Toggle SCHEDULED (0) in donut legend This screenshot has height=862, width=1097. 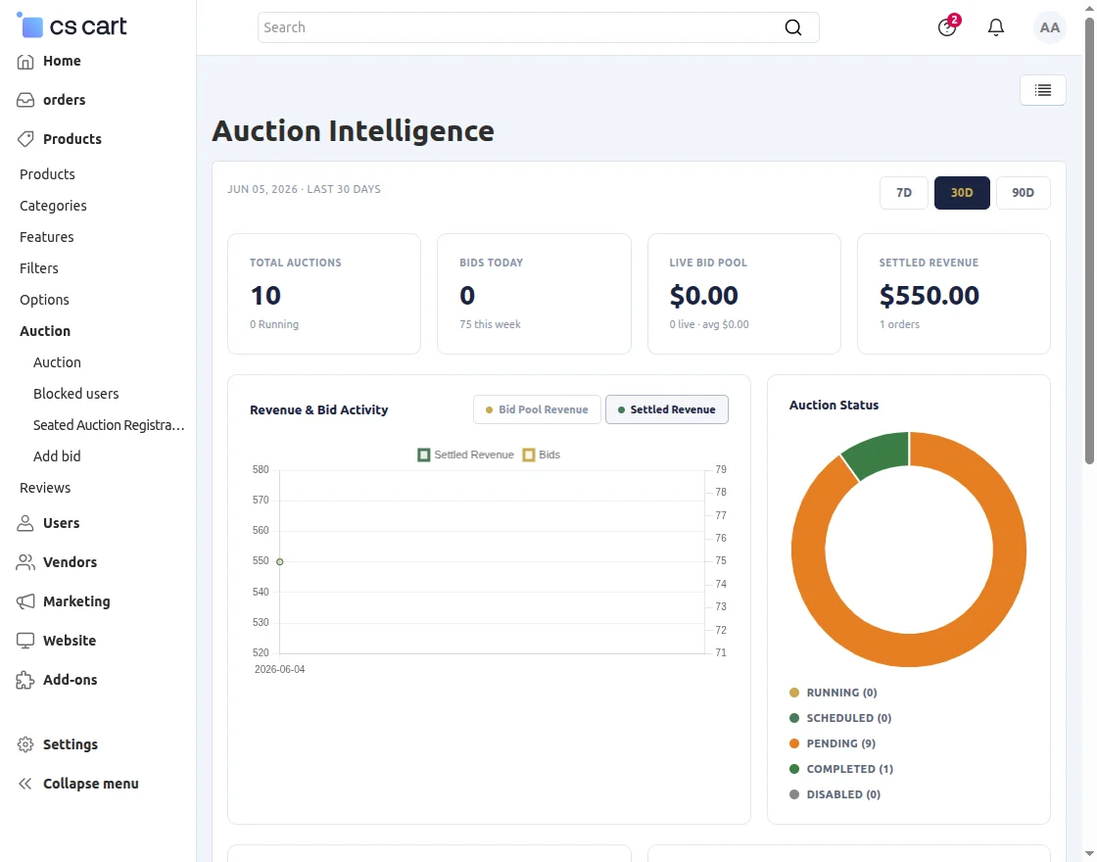click(840, 718)
